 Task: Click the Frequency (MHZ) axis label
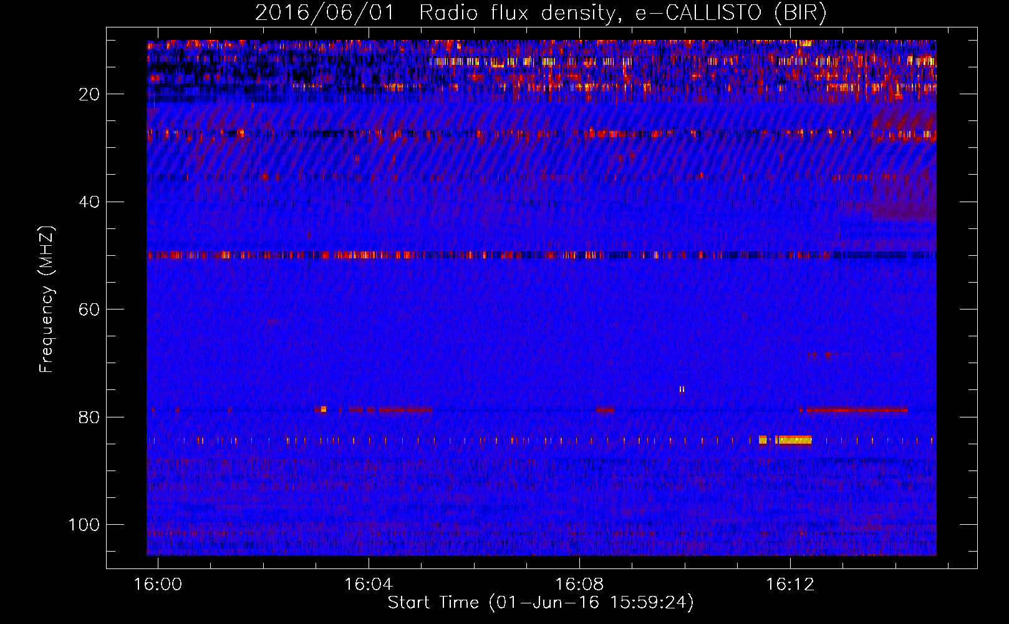47,299
